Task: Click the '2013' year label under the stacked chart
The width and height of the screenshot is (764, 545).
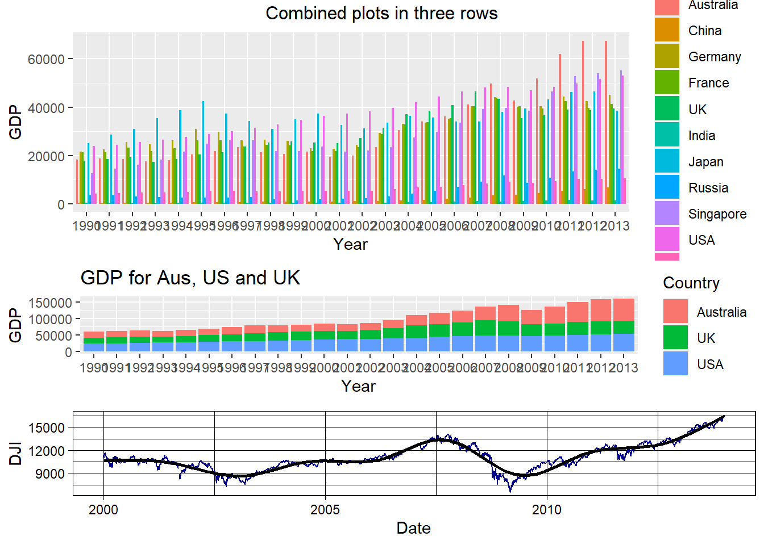Action: 624,368
